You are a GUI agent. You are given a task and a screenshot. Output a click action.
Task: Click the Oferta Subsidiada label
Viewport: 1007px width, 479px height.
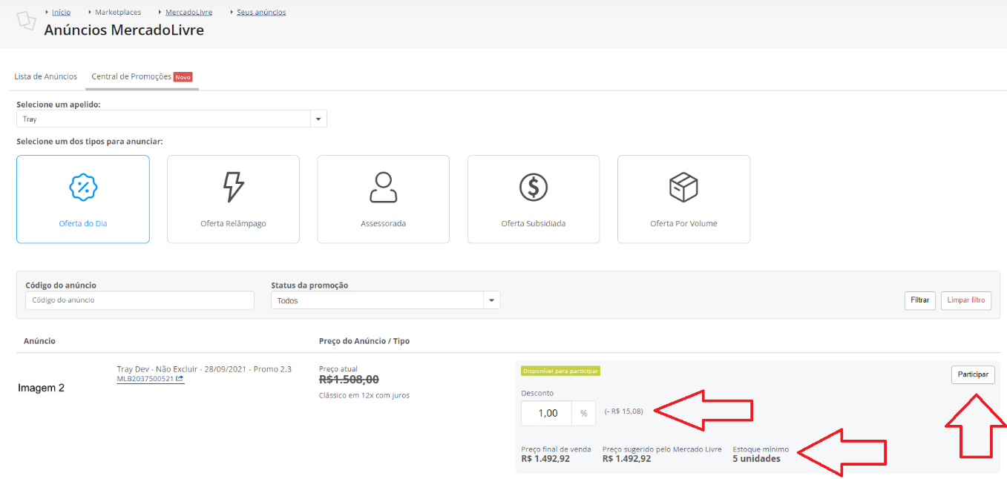click(533, 223)
